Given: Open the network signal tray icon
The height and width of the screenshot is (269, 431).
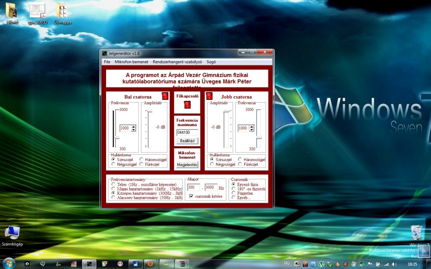Looking at the screenshot, I should click(x=386, y=264).
